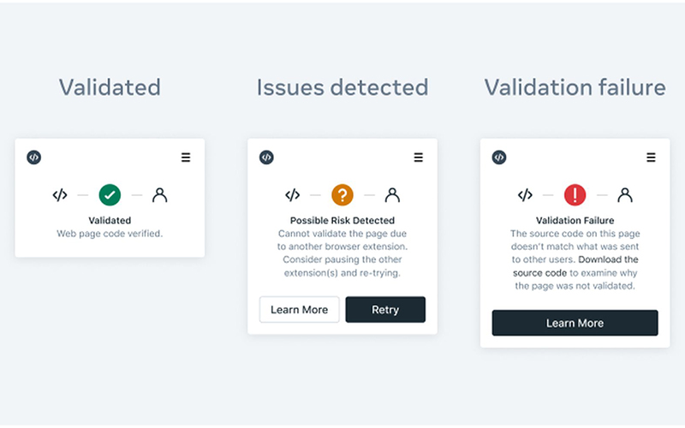
Task: Click Learn More in the Possible Risk card
Action: 299,310
